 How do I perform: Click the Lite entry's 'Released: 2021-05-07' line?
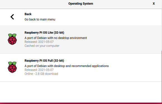coord(39,42)
